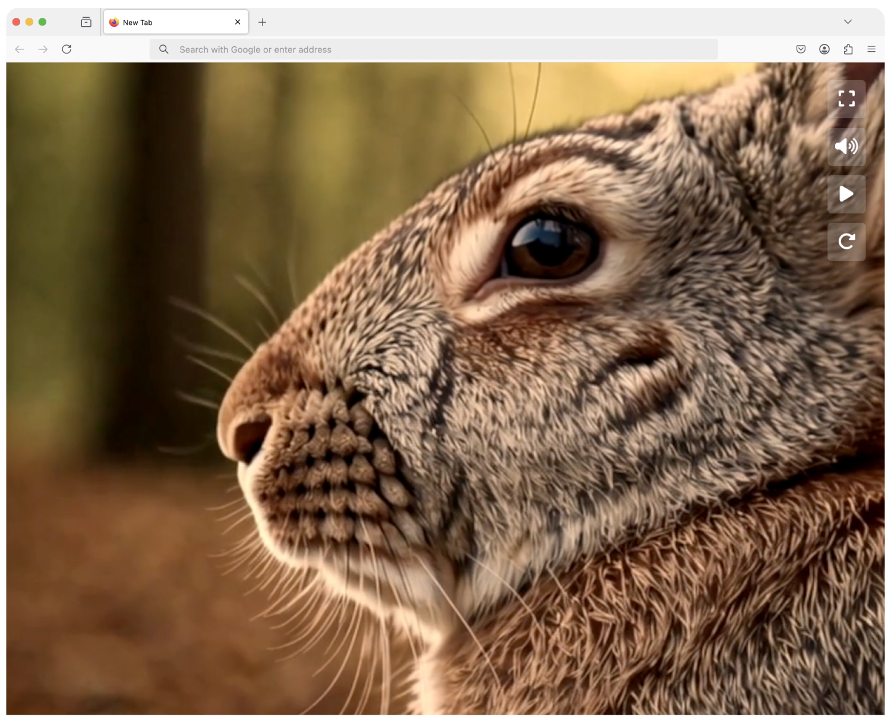
Task: Enter fullscreen mode on the video
Action: pyautogui.click(x=846, y=99)
